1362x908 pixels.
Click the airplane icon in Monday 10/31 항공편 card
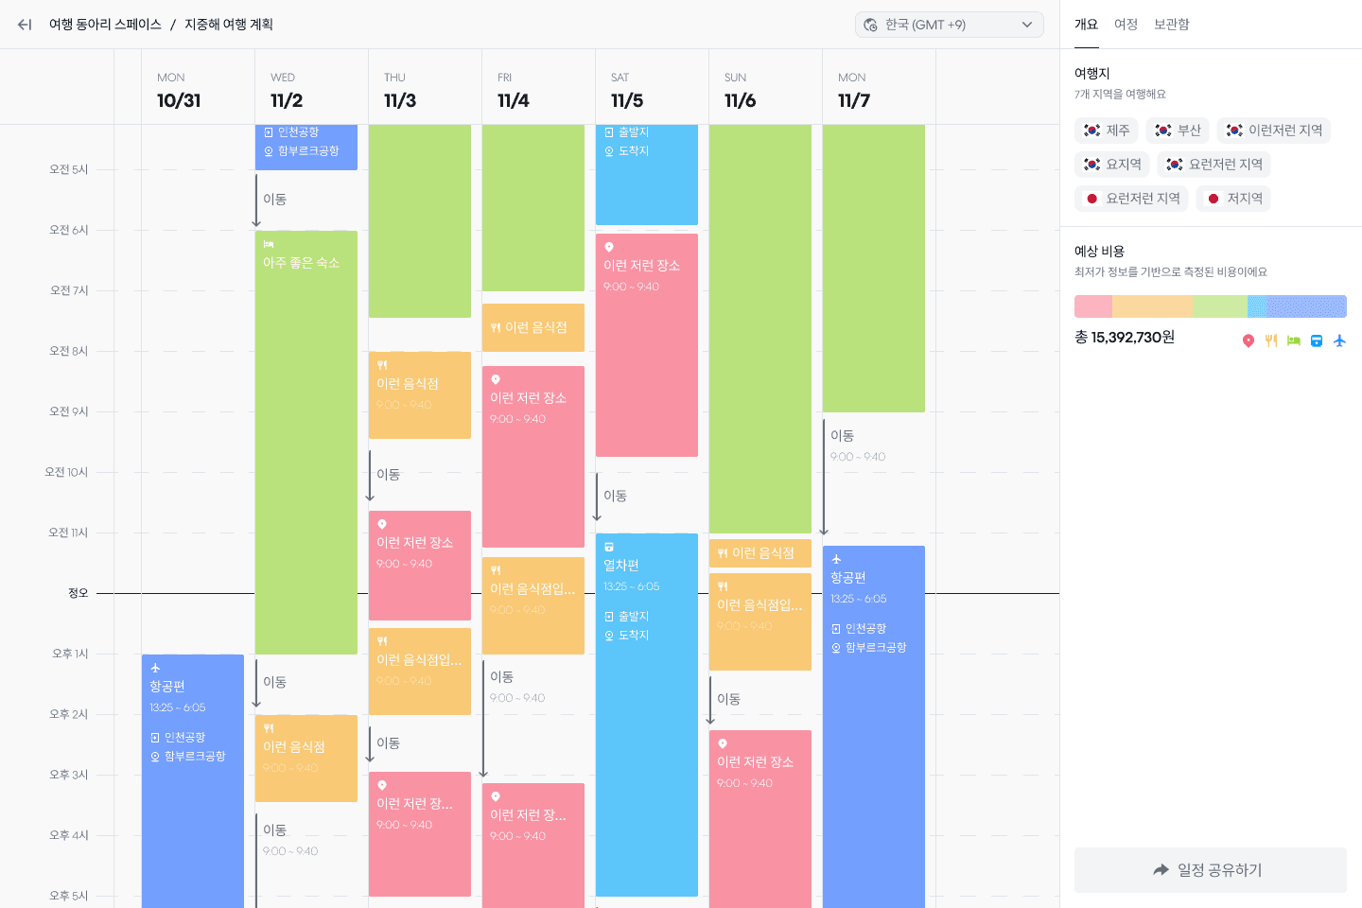coord(155,668)
